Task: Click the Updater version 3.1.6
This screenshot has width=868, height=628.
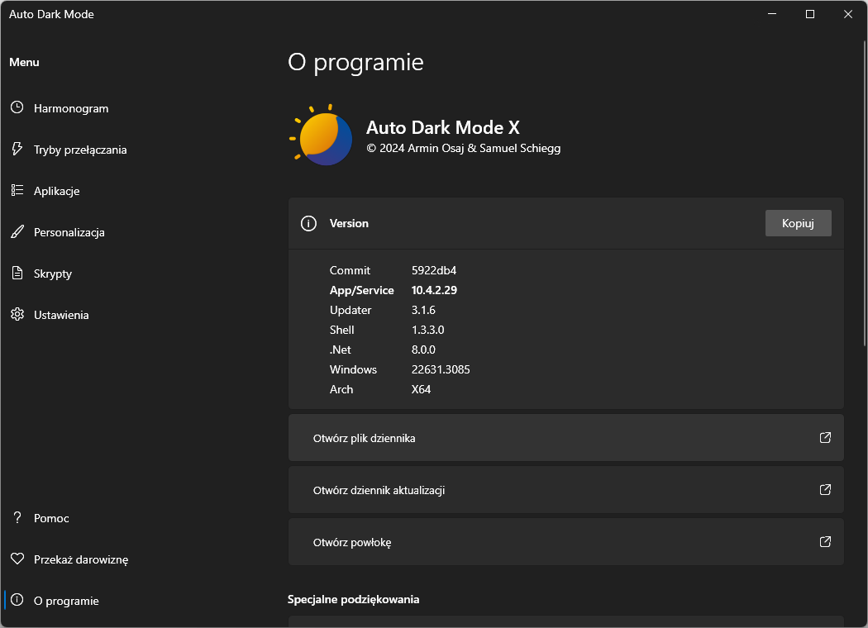Action: coord(423,311)
